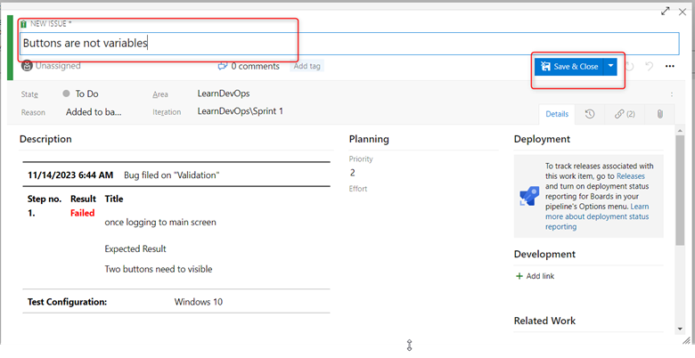This screenshot has width=695, height=358.
Task: Click the comments discussion icon
Action: 223,66
